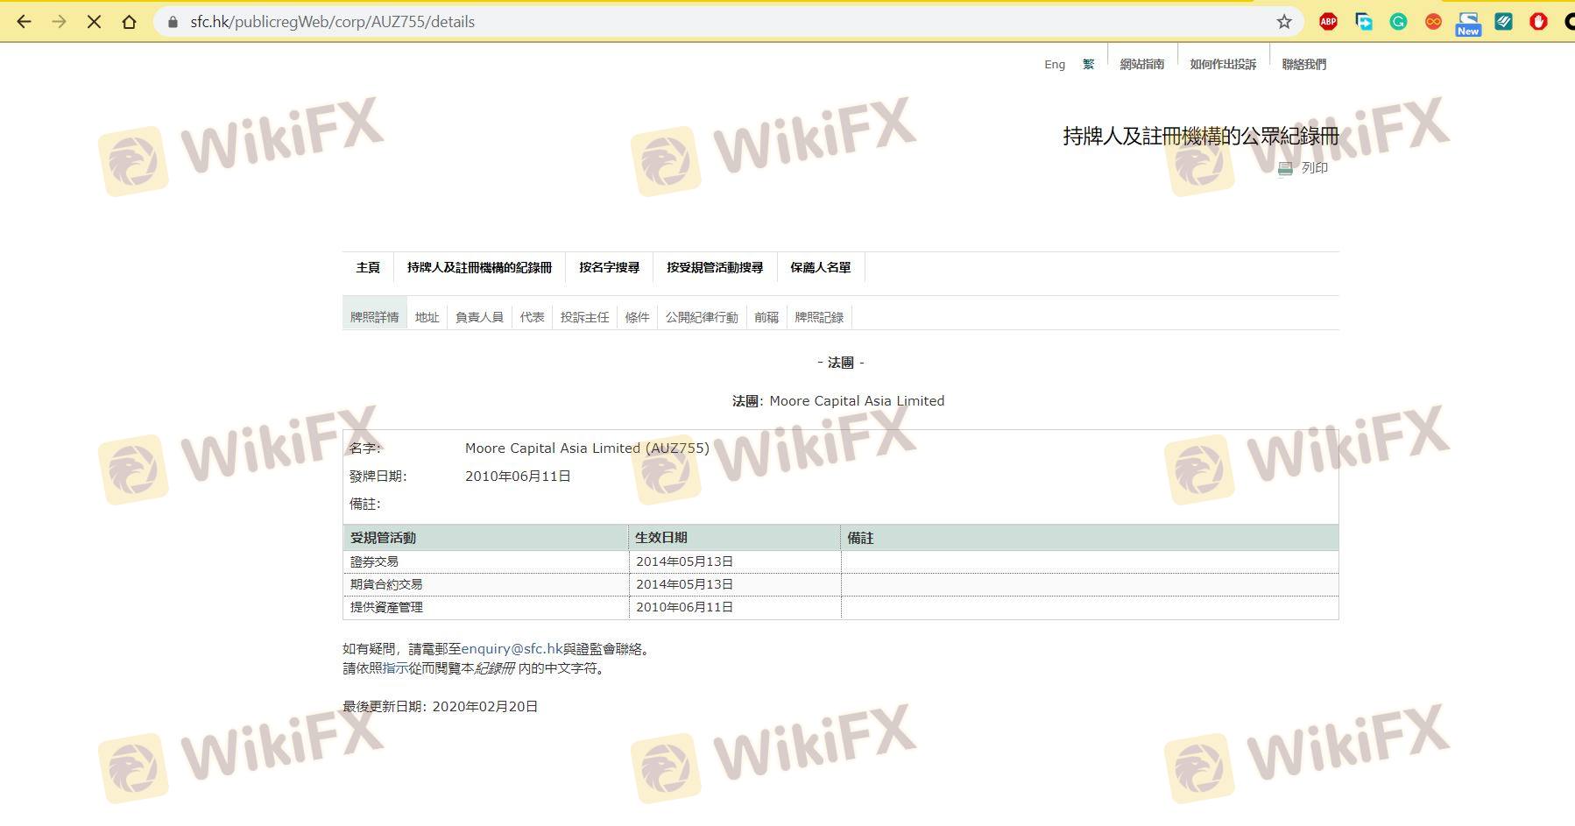Image resolution: width=1575 pixels, height=826 pixels.
Task: Switch to the 牌照記錄 tab
Action: coord(819,317)
